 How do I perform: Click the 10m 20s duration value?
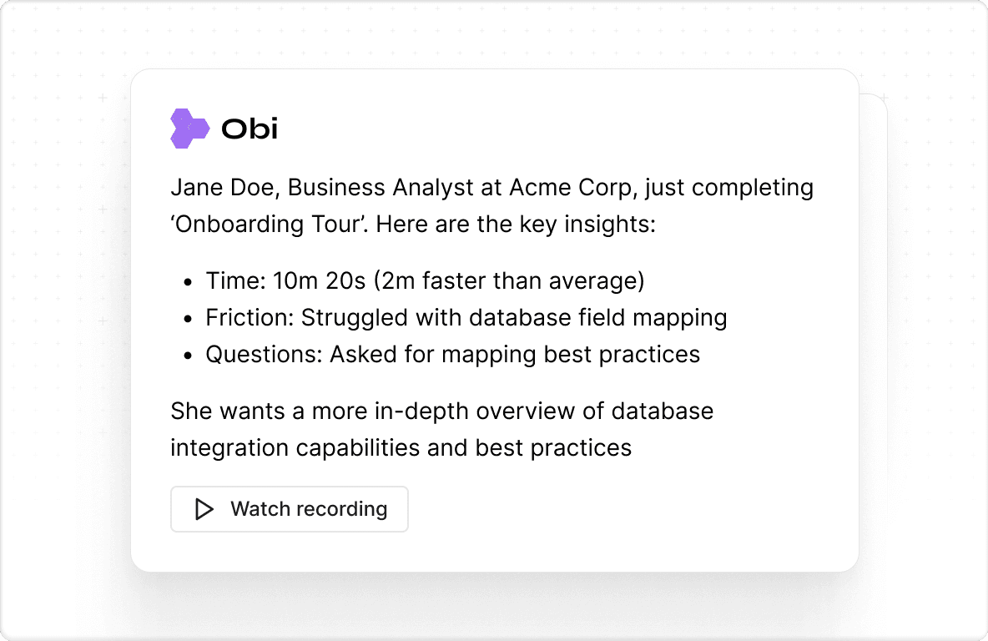(x=319, y=281)
